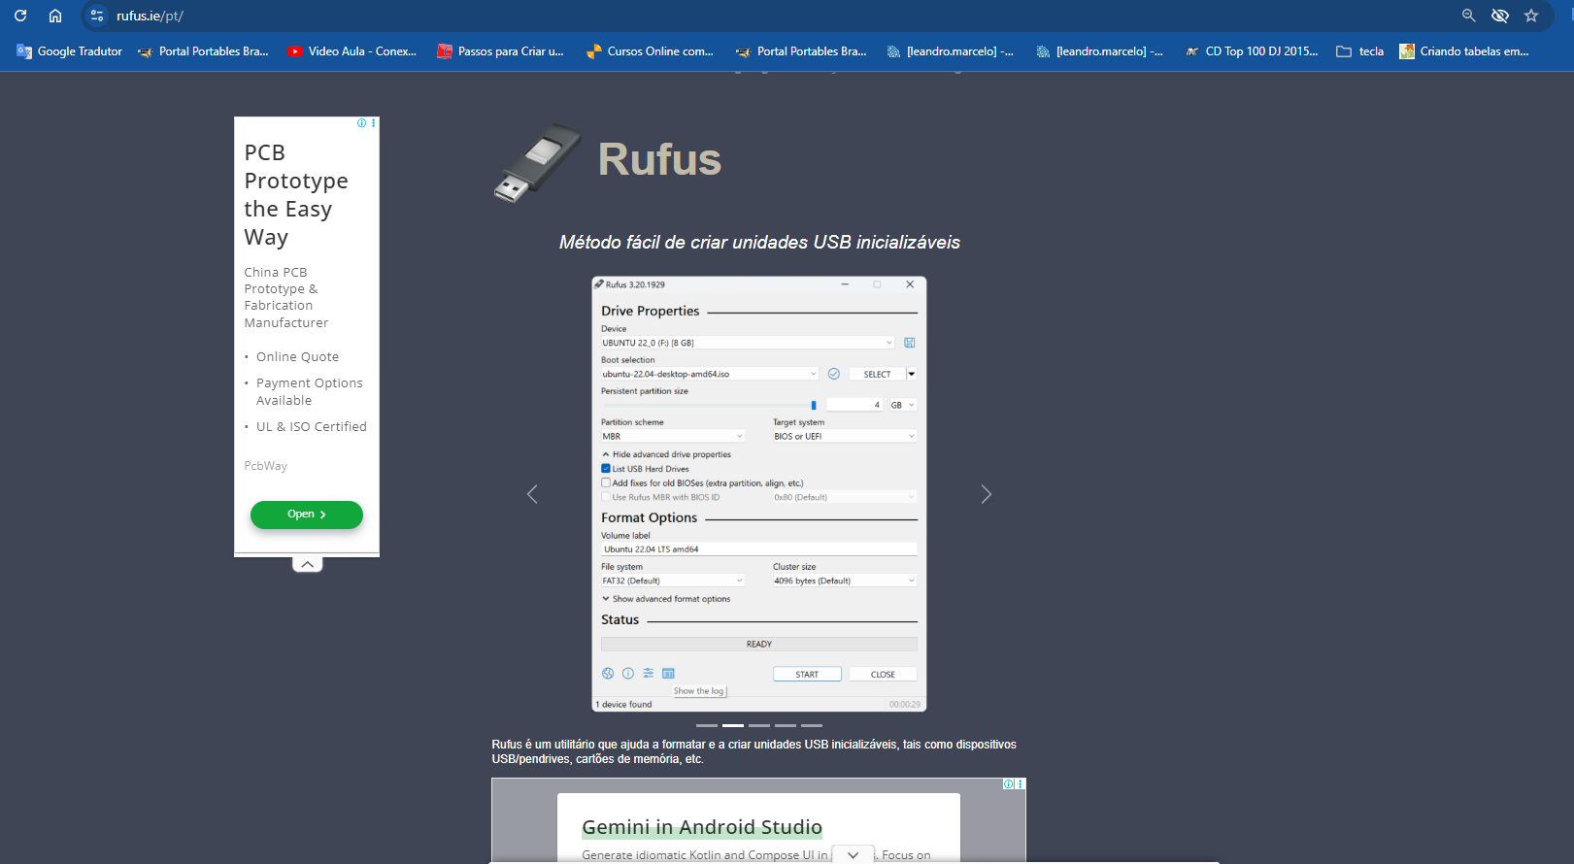The height and width of the screenshot is (864, 1574).
Task: Open the Video Aula - Conex... bookmark
Action: (352, 51)
